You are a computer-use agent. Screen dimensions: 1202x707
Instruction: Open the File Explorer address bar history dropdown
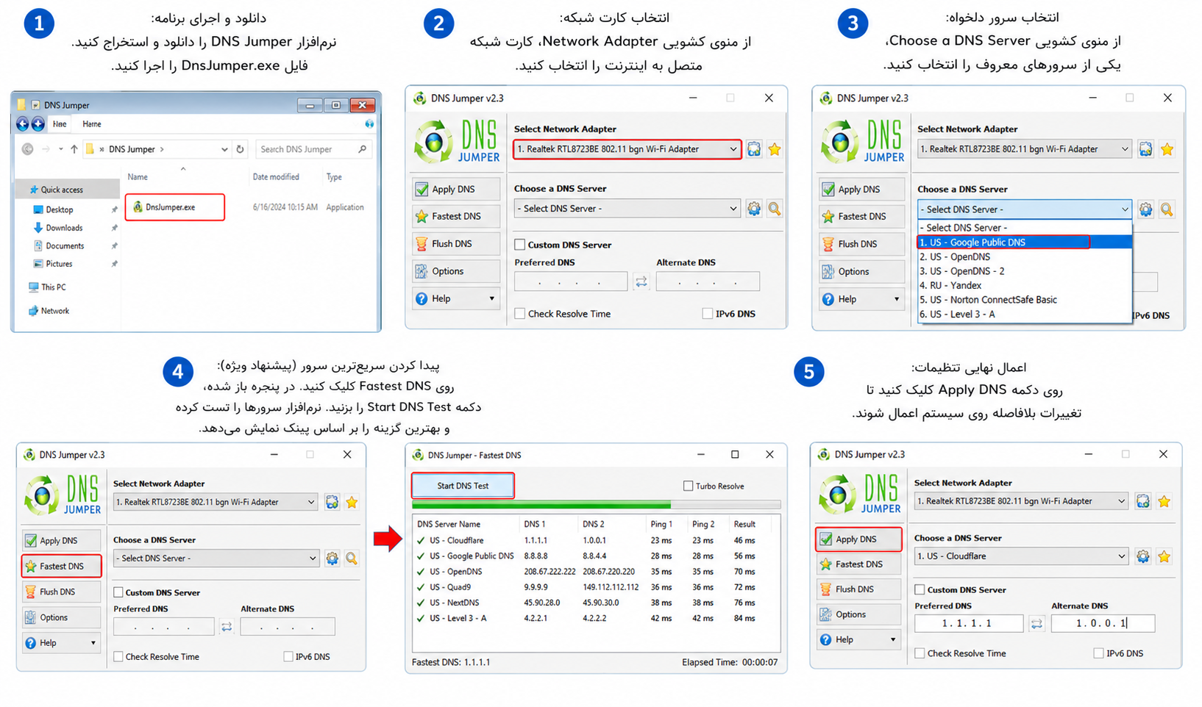point(224,149)
